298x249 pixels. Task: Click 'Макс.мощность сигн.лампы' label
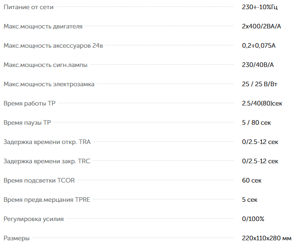click(45, 65)
